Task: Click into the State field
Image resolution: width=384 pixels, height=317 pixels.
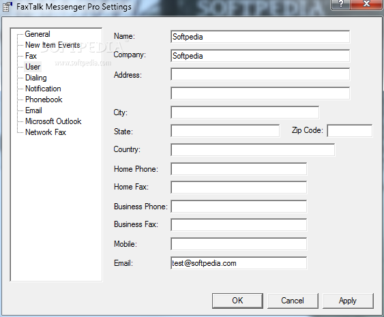Action: [225, 131]
